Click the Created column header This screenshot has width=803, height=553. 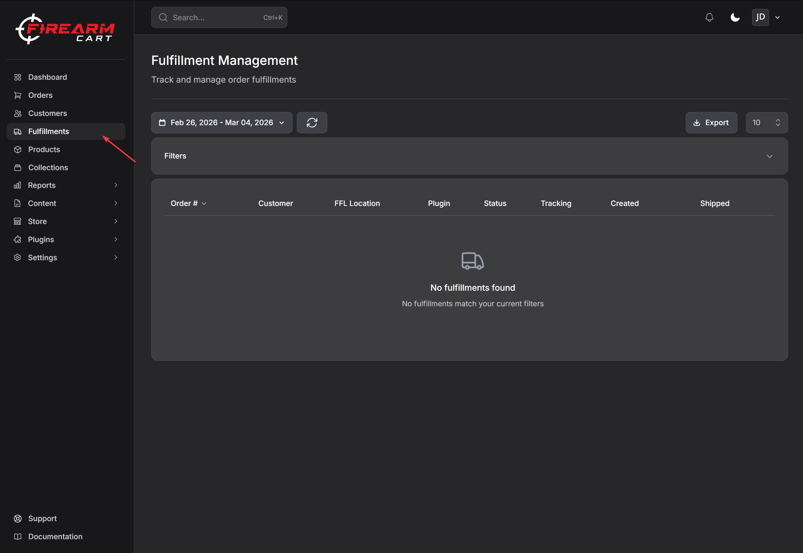625,203
